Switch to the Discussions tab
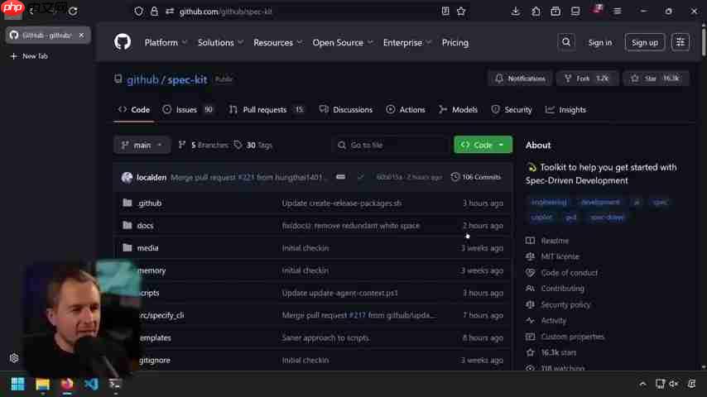Viewport: 707px width, 397px height. pyautogui.click(x=346, y=110)
